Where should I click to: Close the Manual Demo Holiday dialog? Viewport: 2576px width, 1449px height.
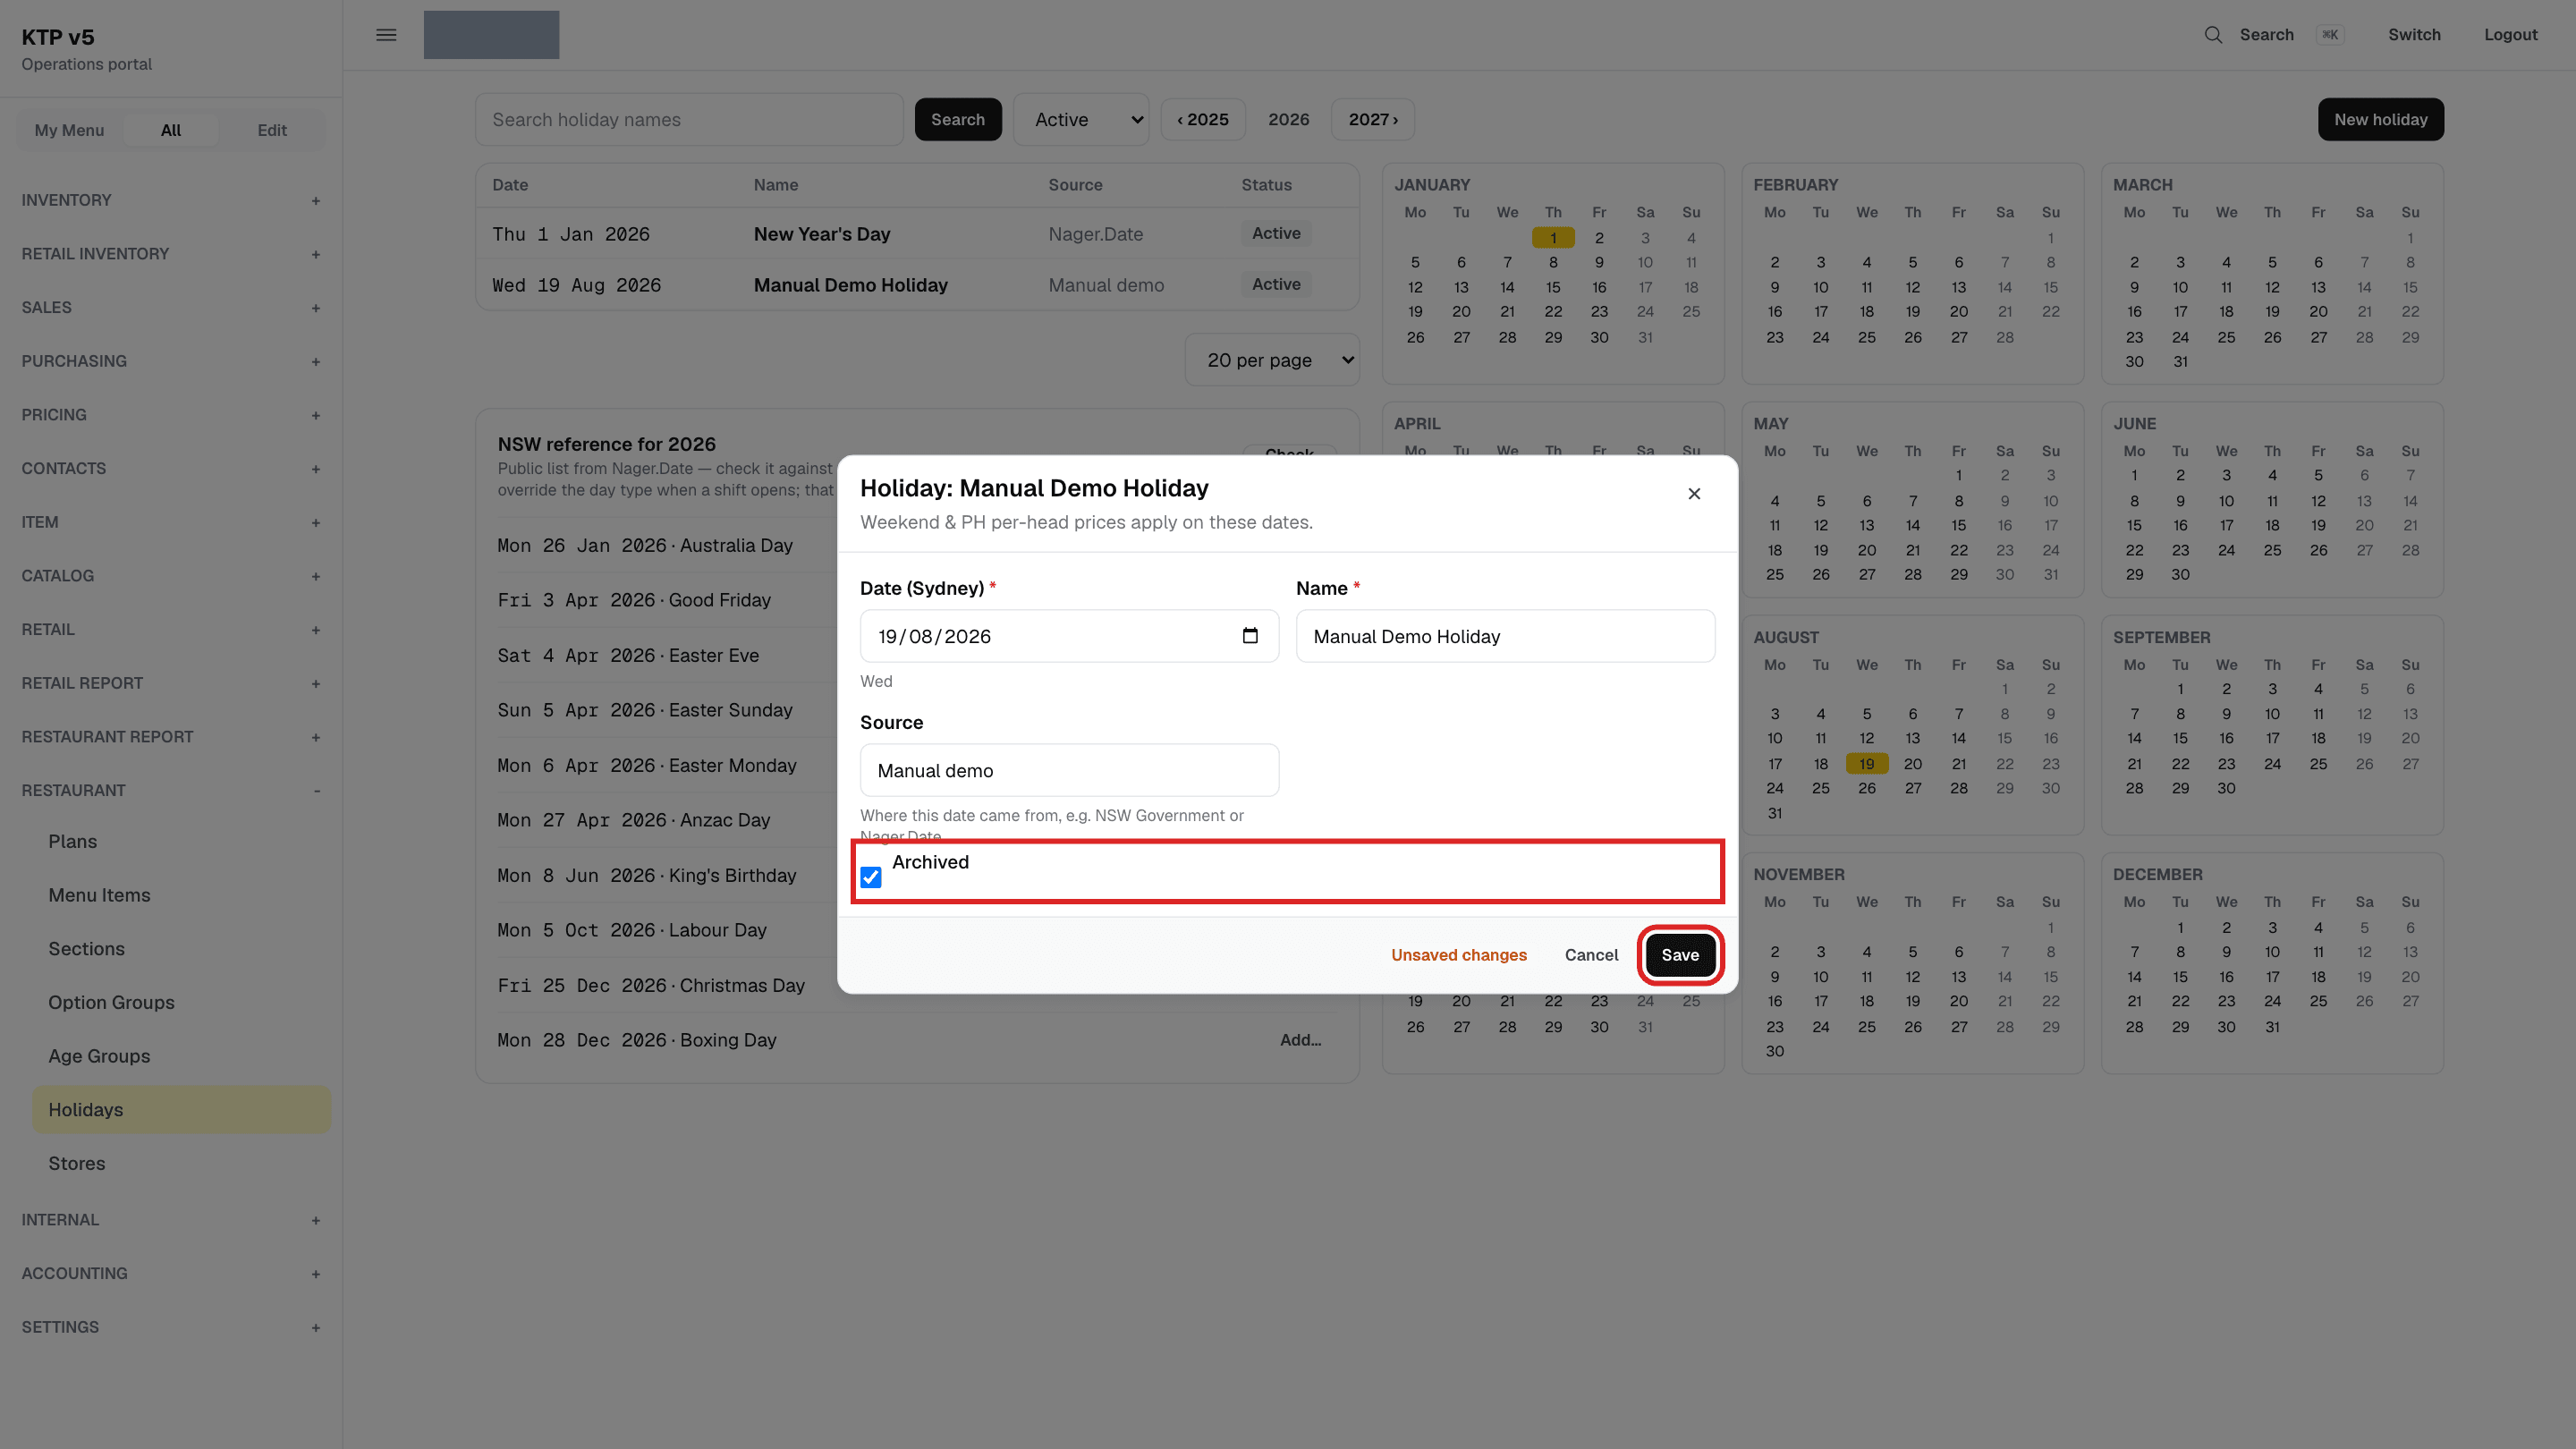(x=1694, y=493)
